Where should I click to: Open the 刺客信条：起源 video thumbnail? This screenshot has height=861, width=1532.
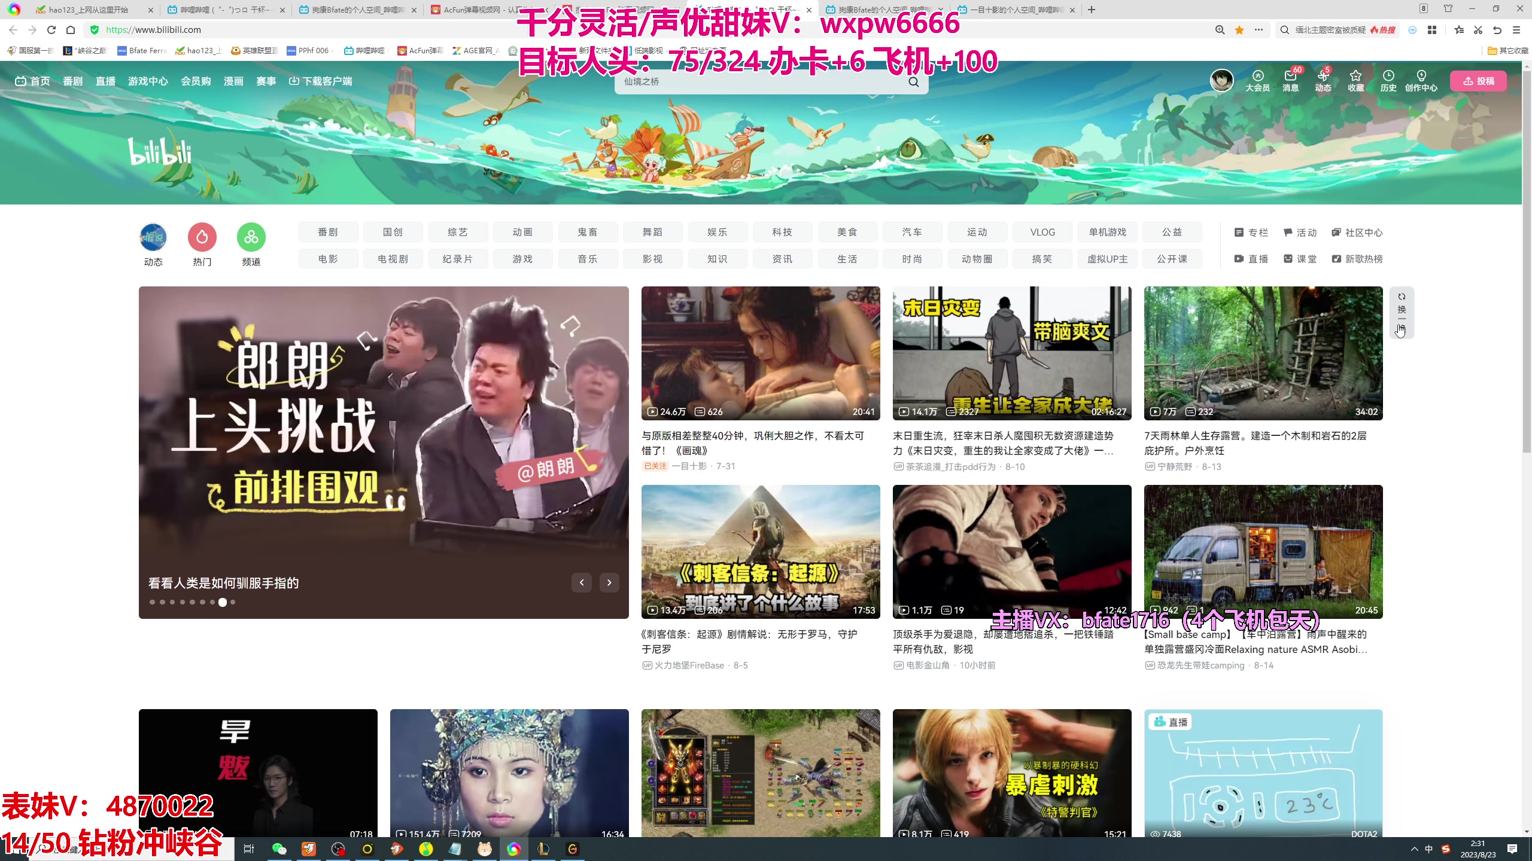click(761, 551)
